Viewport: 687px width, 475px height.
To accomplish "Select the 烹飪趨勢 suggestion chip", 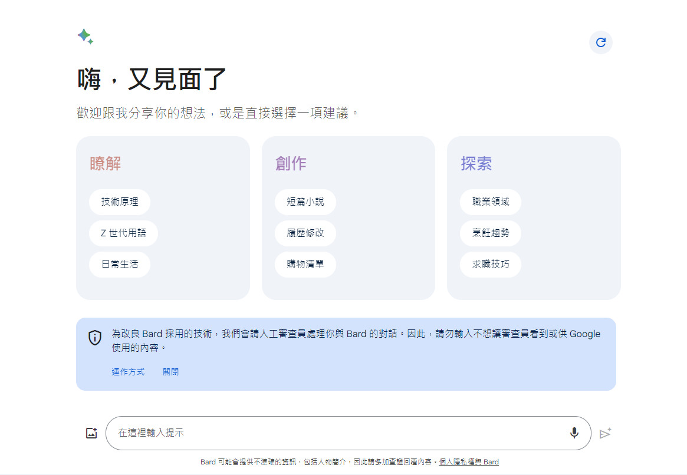I will pos(490,233).
